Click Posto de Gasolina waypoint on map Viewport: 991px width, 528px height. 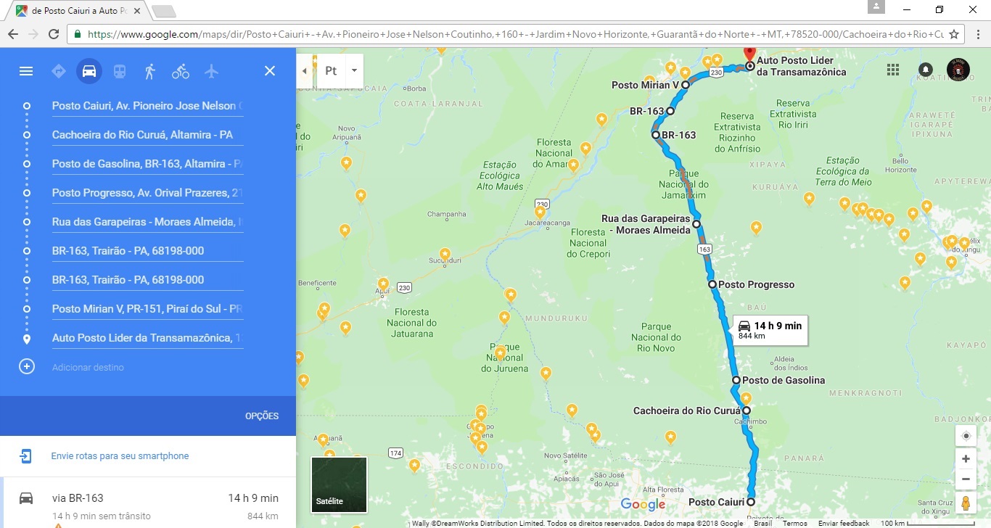(x=736, y=380)
